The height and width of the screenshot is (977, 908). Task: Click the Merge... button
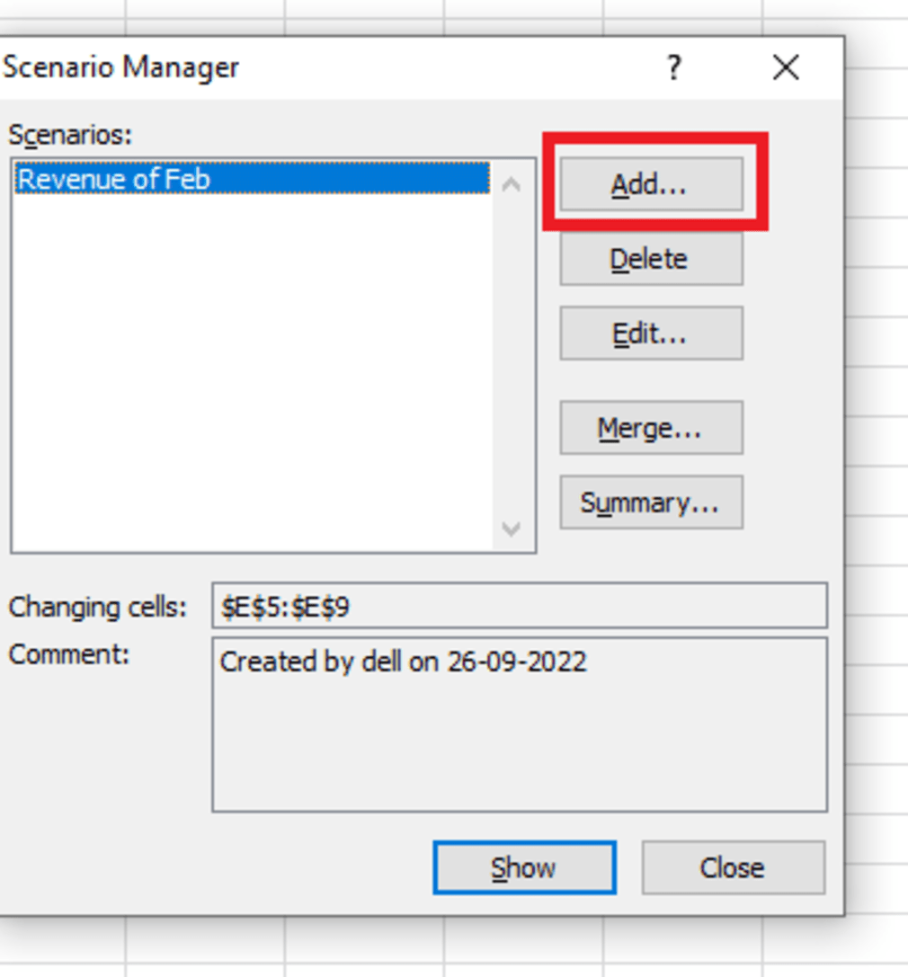[651, 428]
